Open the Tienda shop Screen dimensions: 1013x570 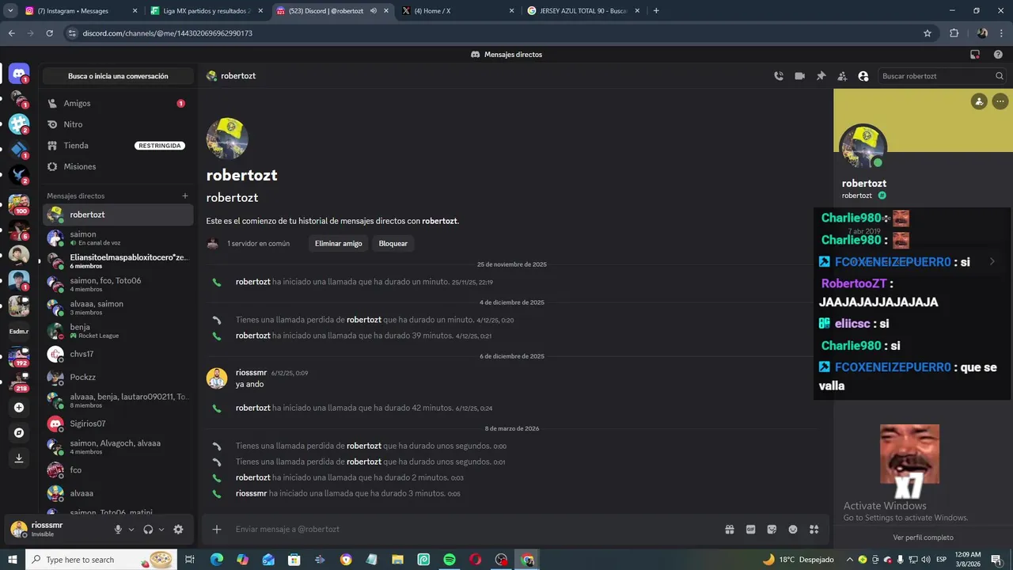coord(118,146)
